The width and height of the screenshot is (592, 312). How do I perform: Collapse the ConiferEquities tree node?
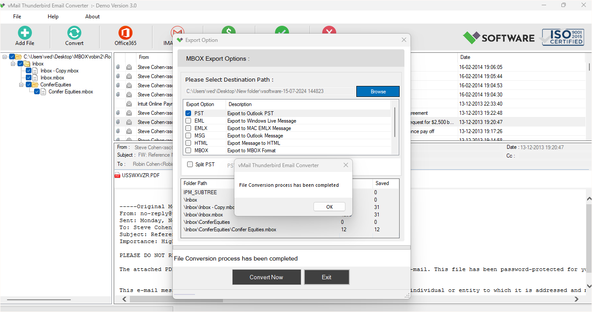click(x=21, y=85)
